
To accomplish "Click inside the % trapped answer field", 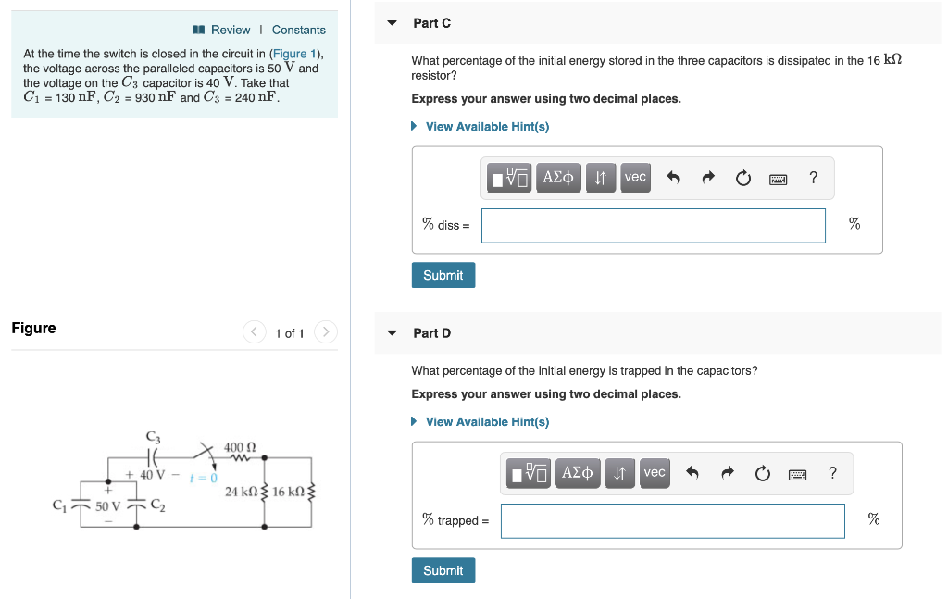I will [672, 520].
